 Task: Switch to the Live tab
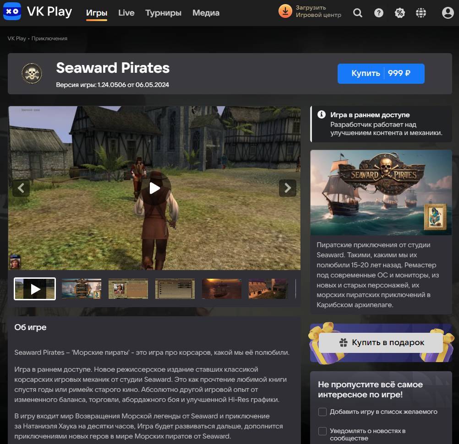[126, 13]
